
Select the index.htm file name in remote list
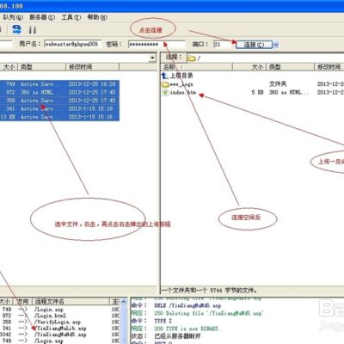(183, 92)
